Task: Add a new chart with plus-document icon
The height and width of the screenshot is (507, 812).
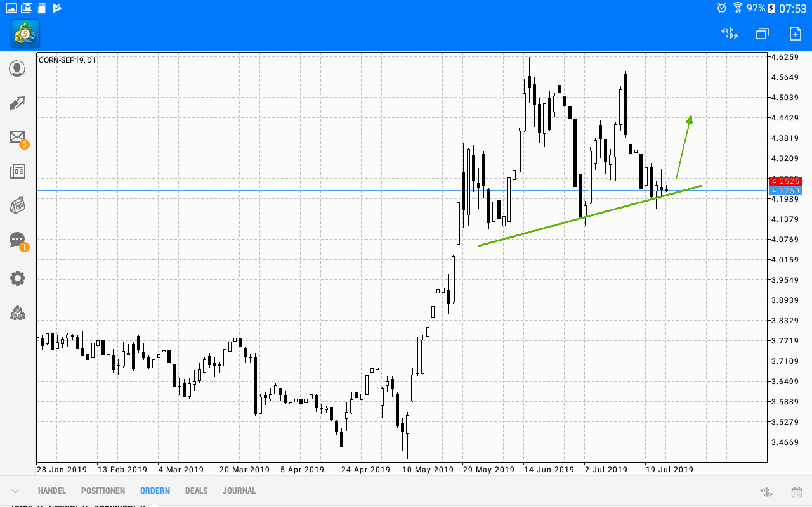Action: [795, 33]
